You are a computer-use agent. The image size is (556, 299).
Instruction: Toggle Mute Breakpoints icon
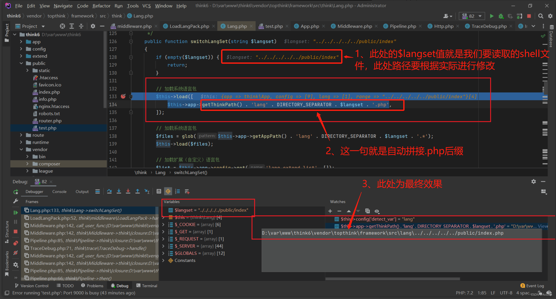coord(16,253)
